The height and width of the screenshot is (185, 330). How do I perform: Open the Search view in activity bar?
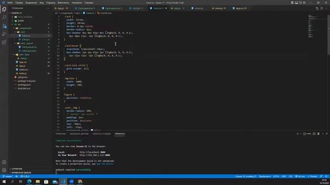point(4,17)
